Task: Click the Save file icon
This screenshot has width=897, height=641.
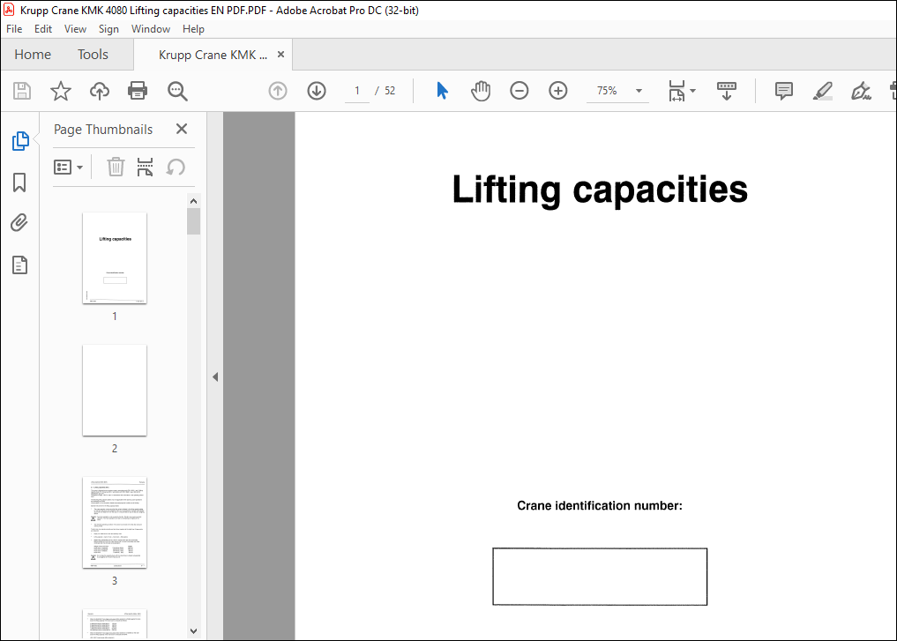Action: tap(22, 91)
